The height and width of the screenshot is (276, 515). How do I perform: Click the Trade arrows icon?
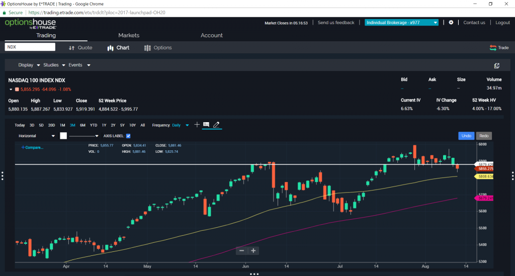pos(493,48)
